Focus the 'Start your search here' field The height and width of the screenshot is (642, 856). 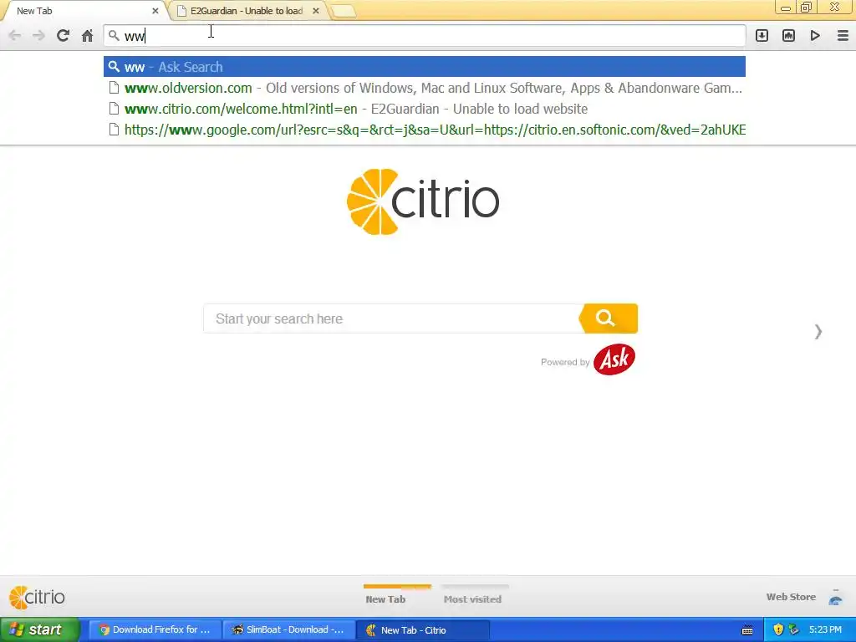(x=391, y=318)
